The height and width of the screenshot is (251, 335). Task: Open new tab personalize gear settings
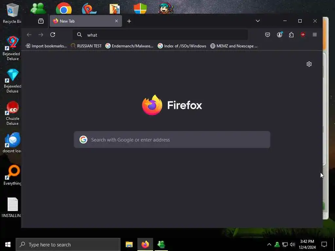[309, 64]
